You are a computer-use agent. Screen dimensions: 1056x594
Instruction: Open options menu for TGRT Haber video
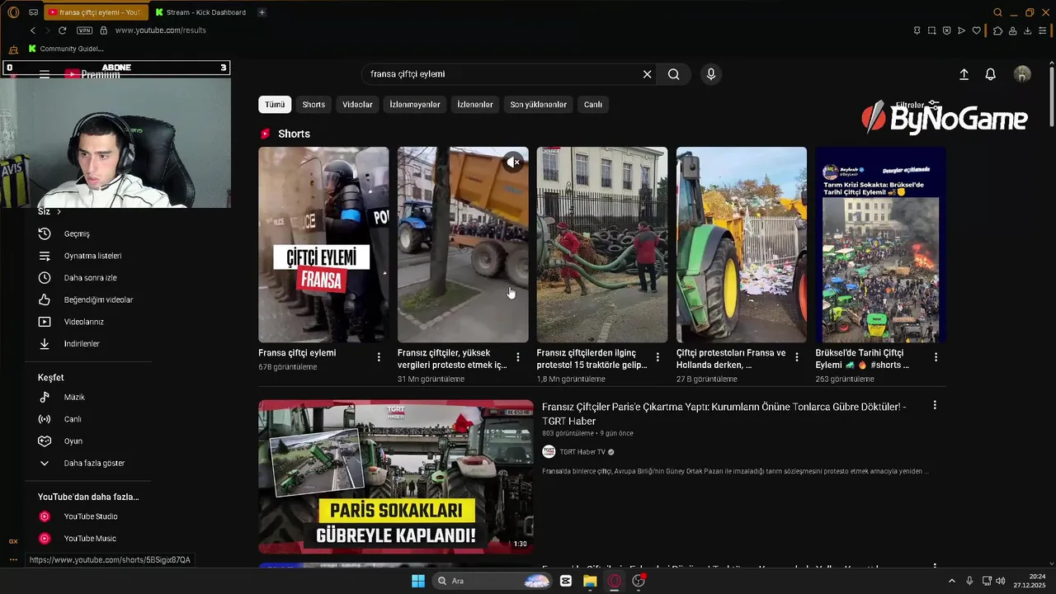pyautogui.click(x=935, y=405)
